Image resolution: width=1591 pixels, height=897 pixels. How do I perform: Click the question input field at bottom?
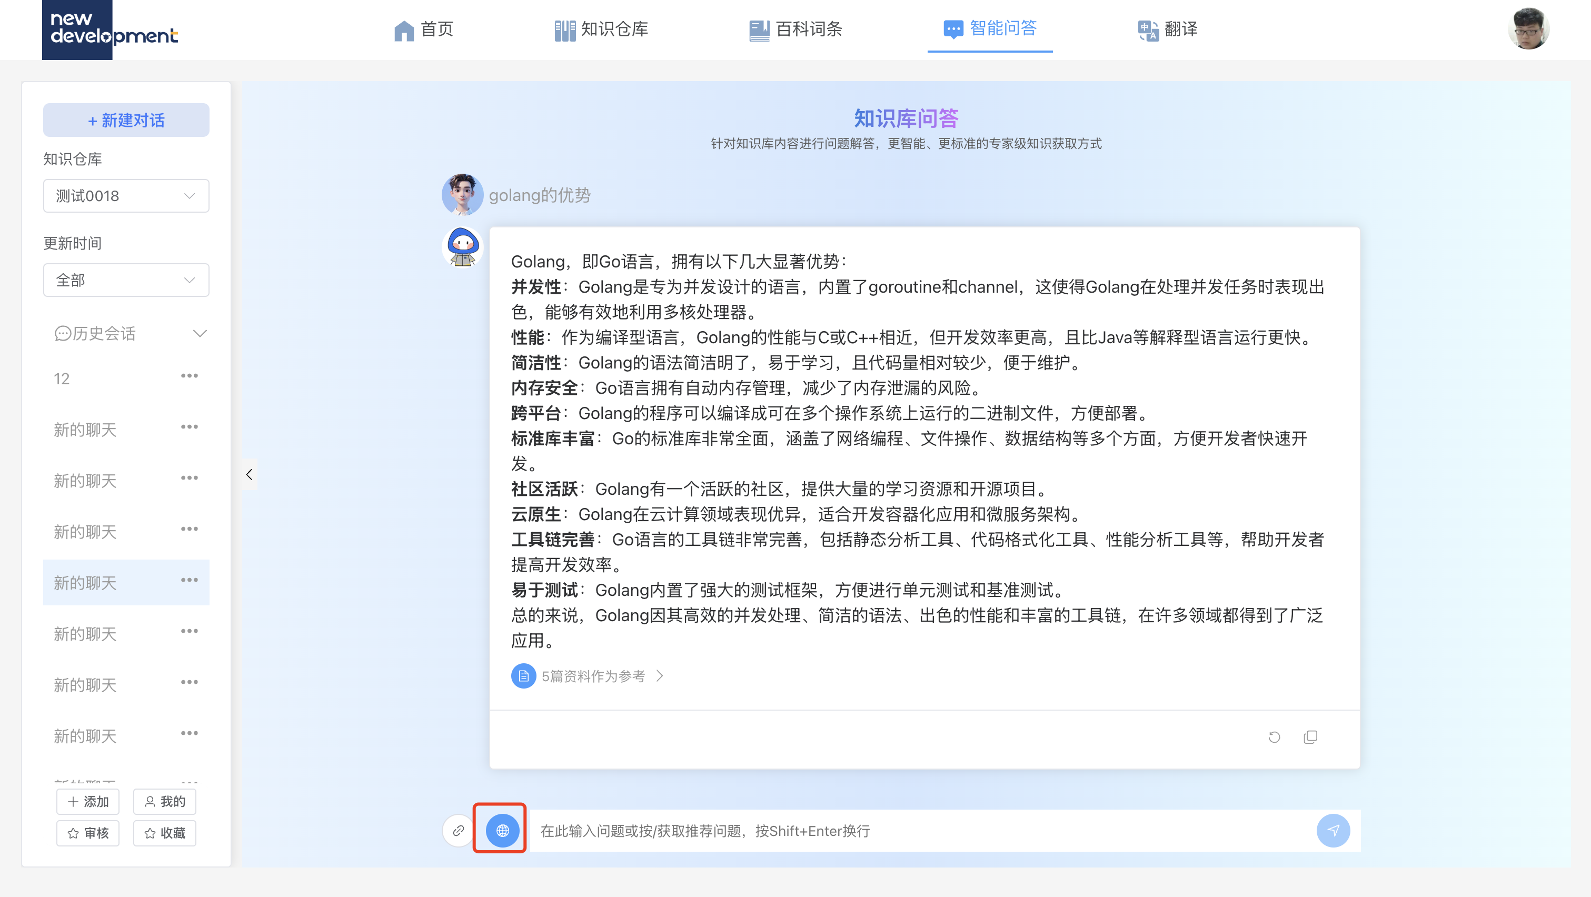click(864, 830)
